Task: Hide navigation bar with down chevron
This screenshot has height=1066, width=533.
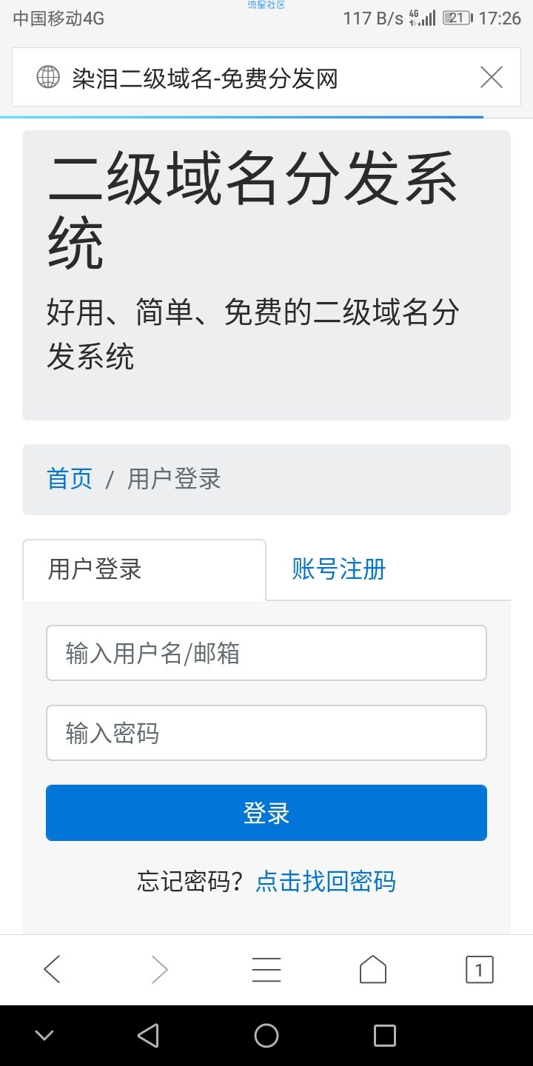Action: [44, 1036]
